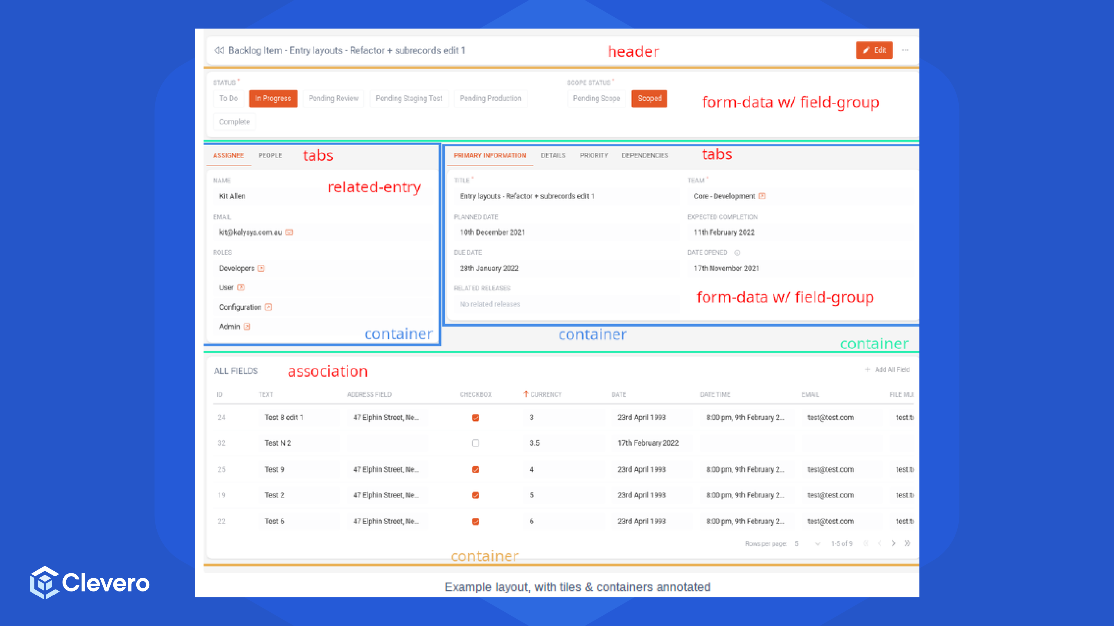Open the three-dot more options menu
The height and width of the screenshot is (626, 1114).
(x=905, y=51)
